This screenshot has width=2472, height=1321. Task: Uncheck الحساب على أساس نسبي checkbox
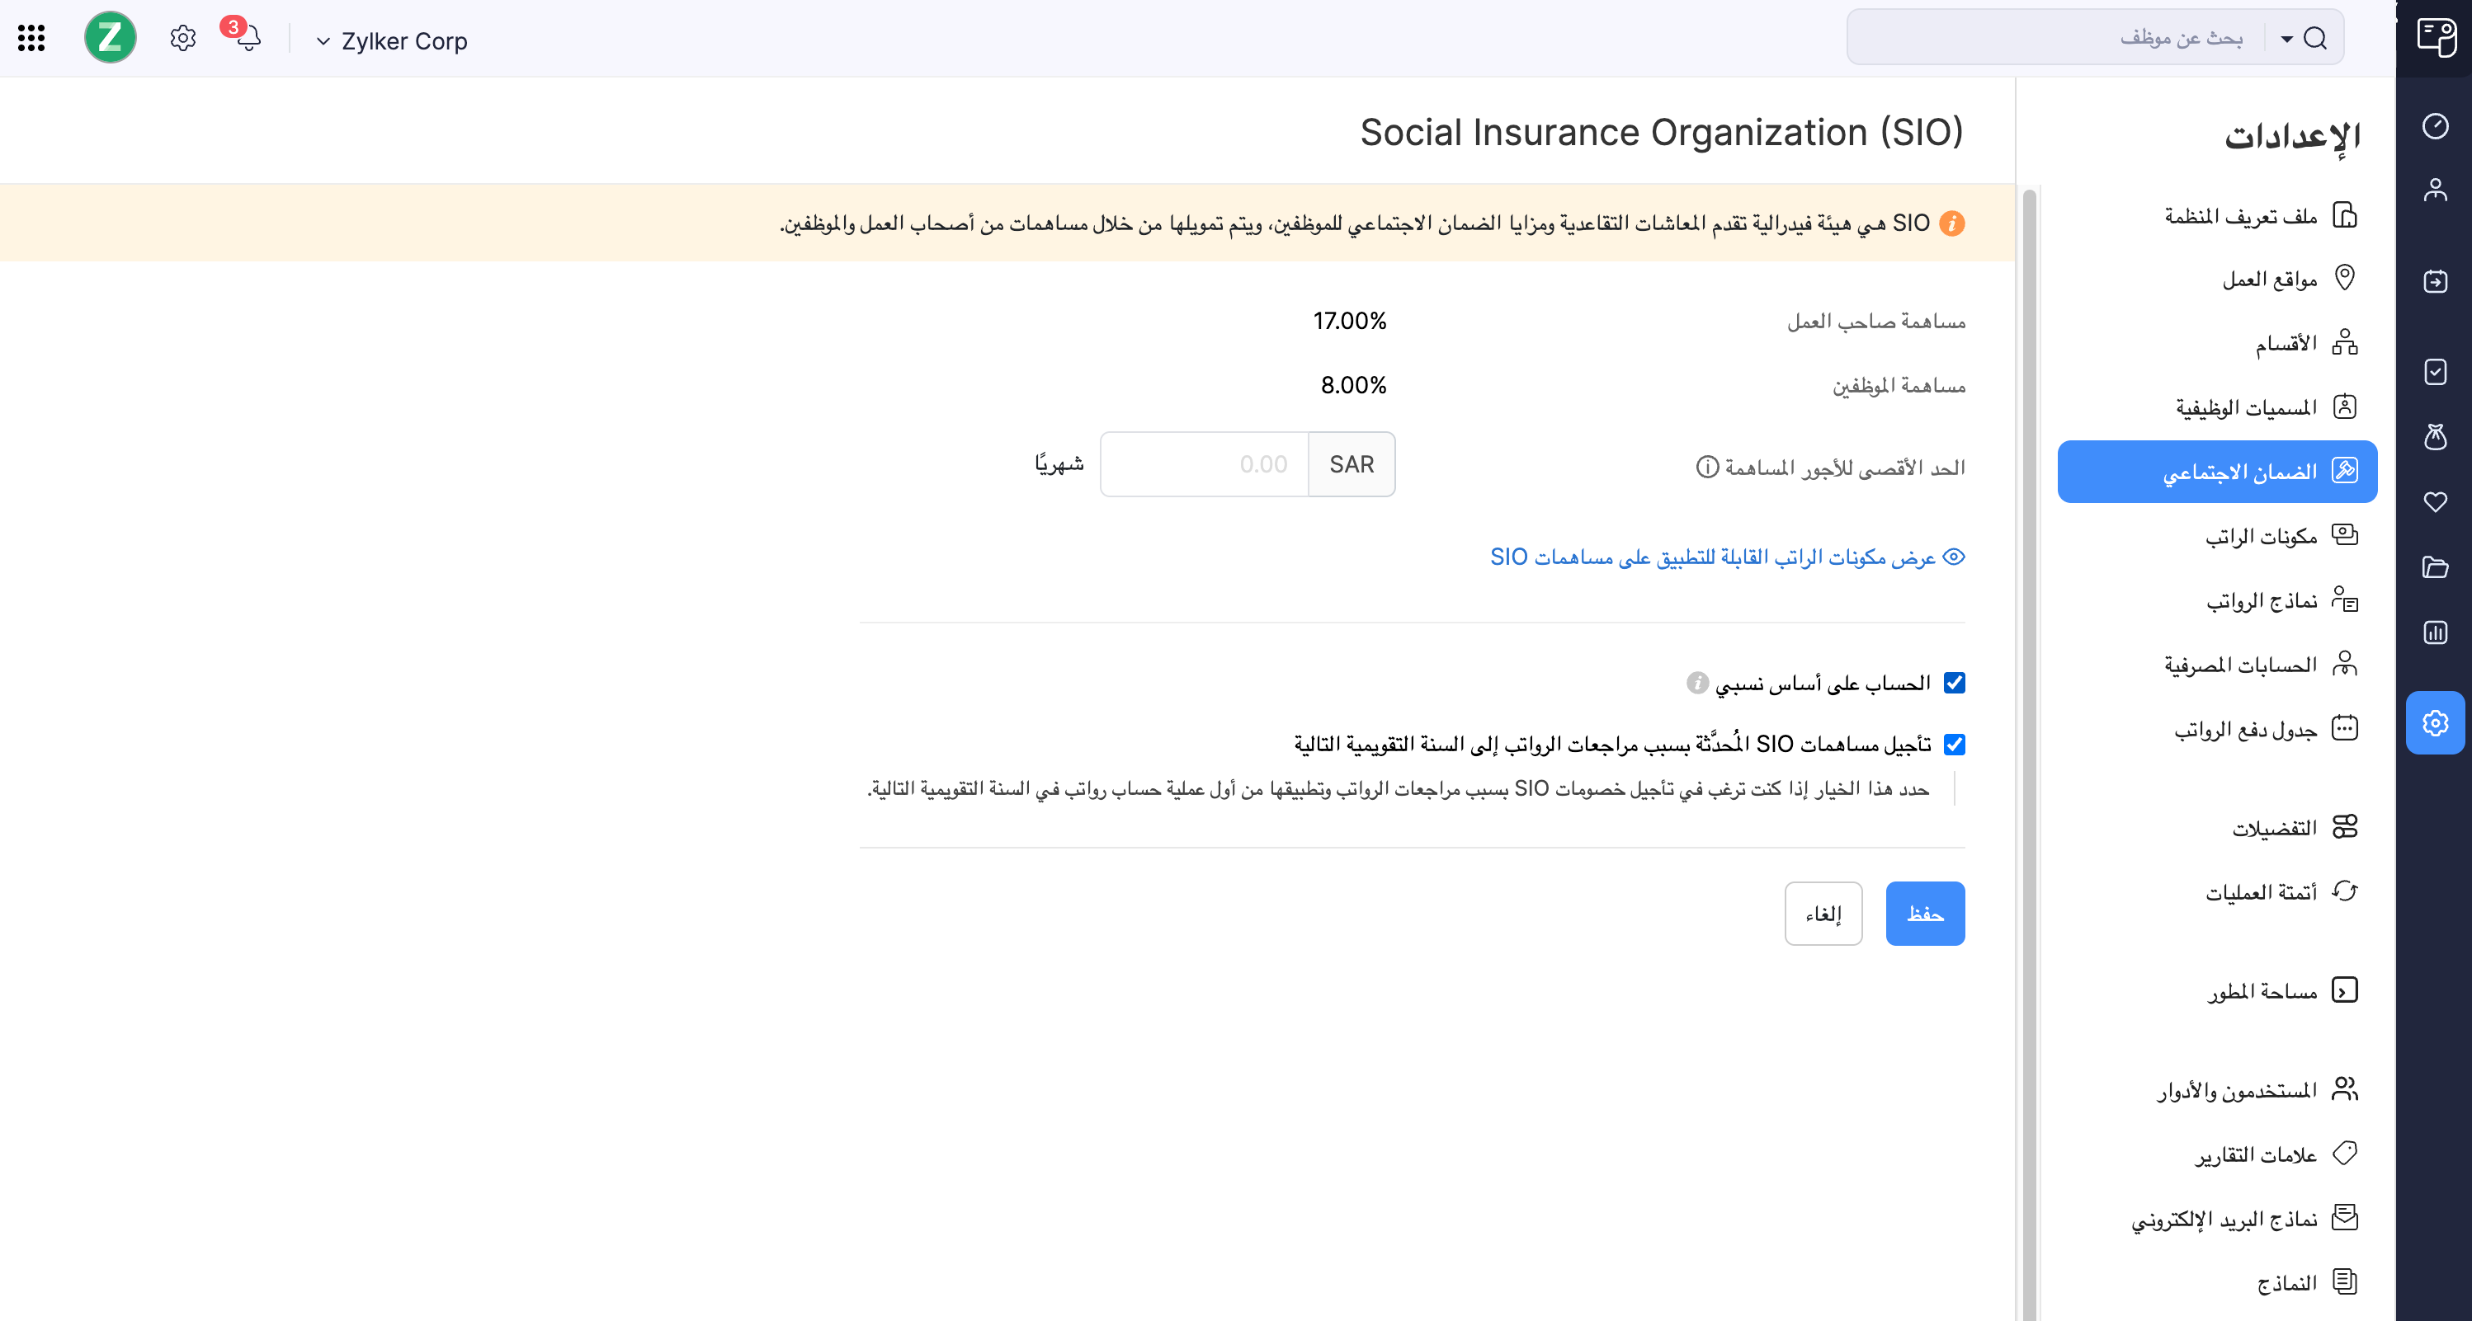pos(1954,683)
